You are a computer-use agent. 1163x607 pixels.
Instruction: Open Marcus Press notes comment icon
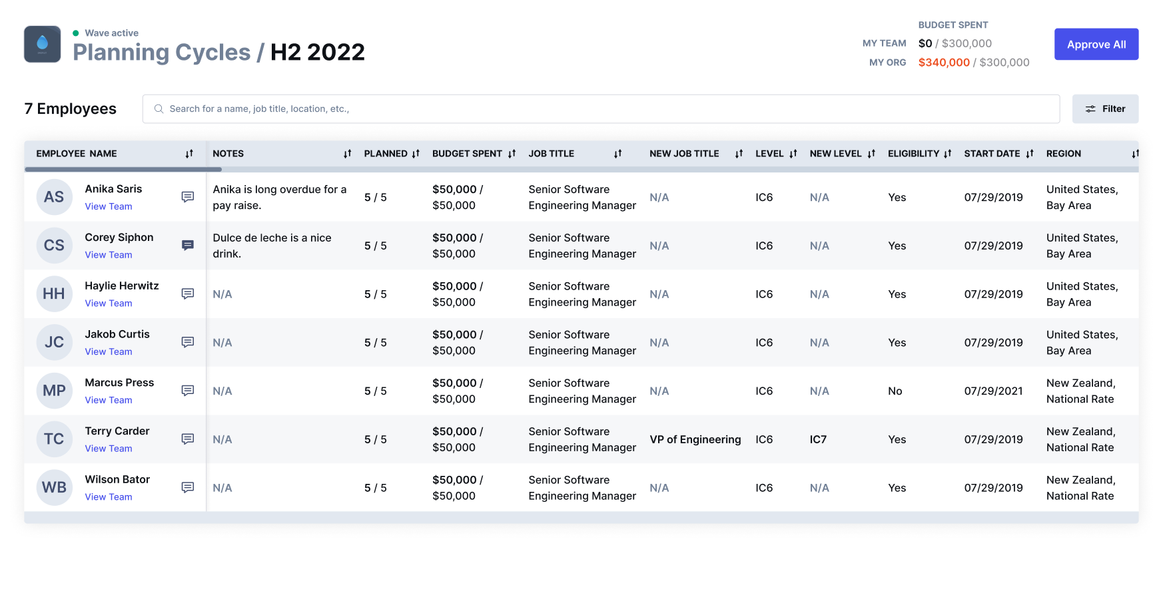tap(188, 391)
